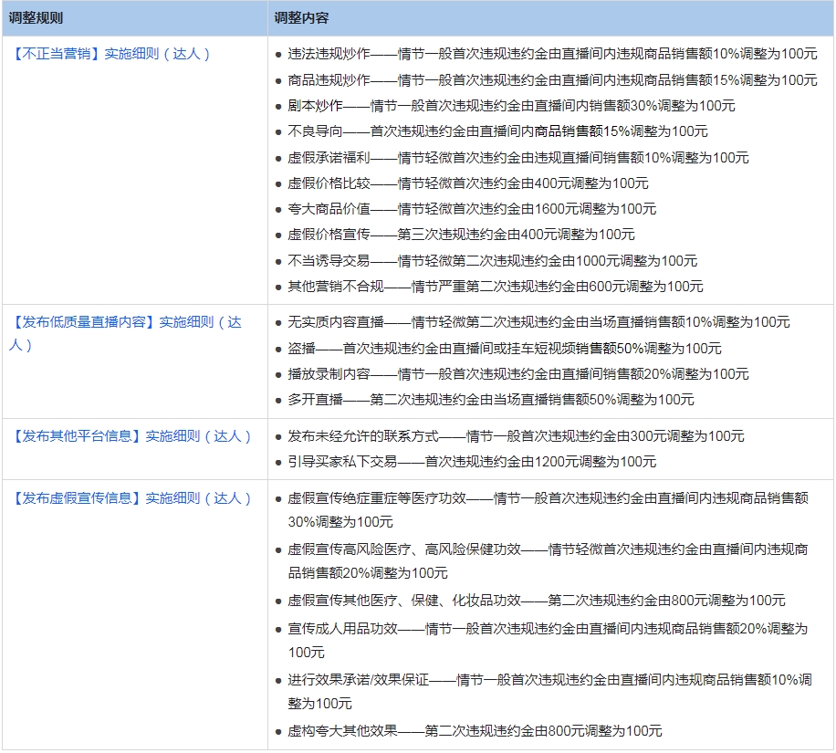The height and width of the screenshot is (753, 836).
Task: Click the 发布未经允许的联系方式 list item
Action: click(516, 436)
